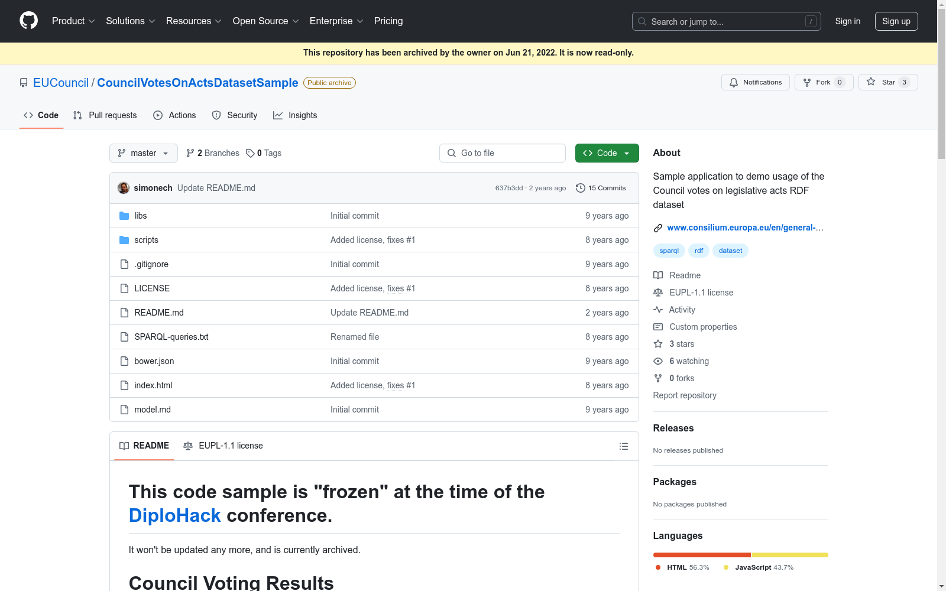Open the EUCouncil organization link
946x591 pixels.
pos(61,83)
